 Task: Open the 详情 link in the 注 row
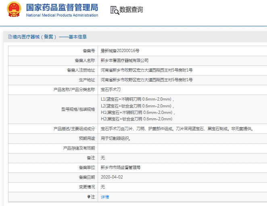(105, 197)
